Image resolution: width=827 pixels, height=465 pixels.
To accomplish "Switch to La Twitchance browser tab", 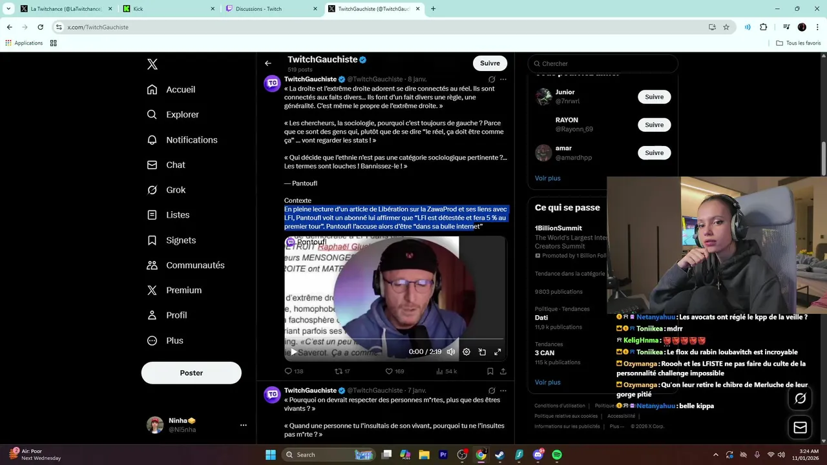I will click(66, 9).
